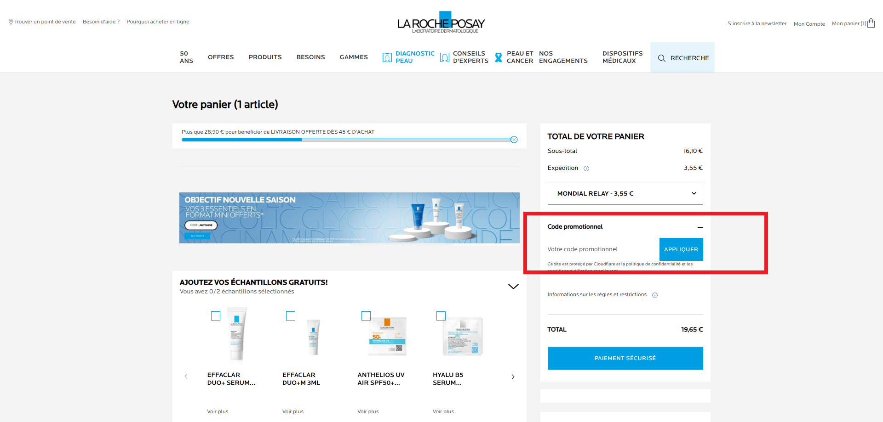Click the Objectif Nouvelle Saison banner
Viewport: 883px width, 422px height.
(x=350, y=218)
